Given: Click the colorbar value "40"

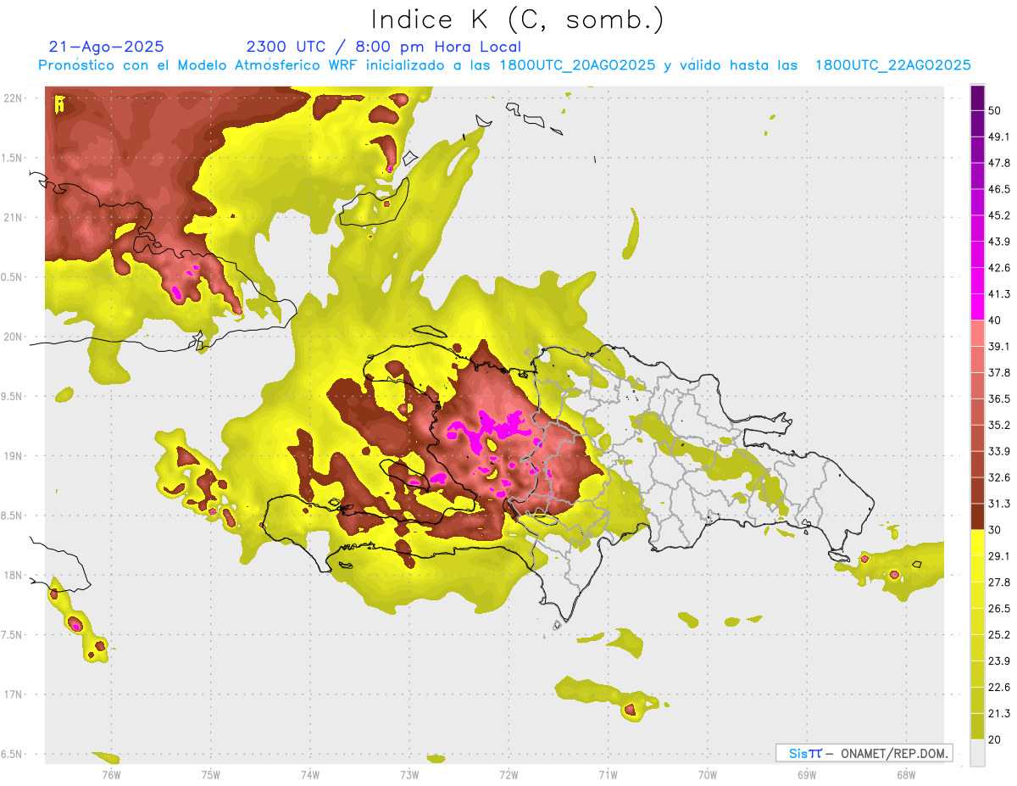Looking at the screenshot, I should 996,321.
